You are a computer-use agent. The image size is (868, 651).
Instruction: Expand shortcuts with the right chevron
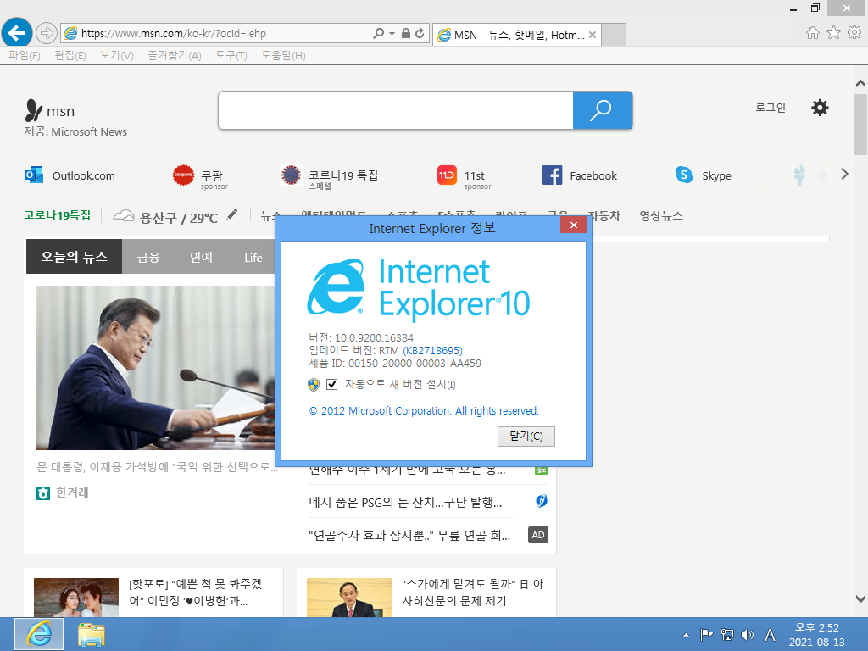point(845,175)
